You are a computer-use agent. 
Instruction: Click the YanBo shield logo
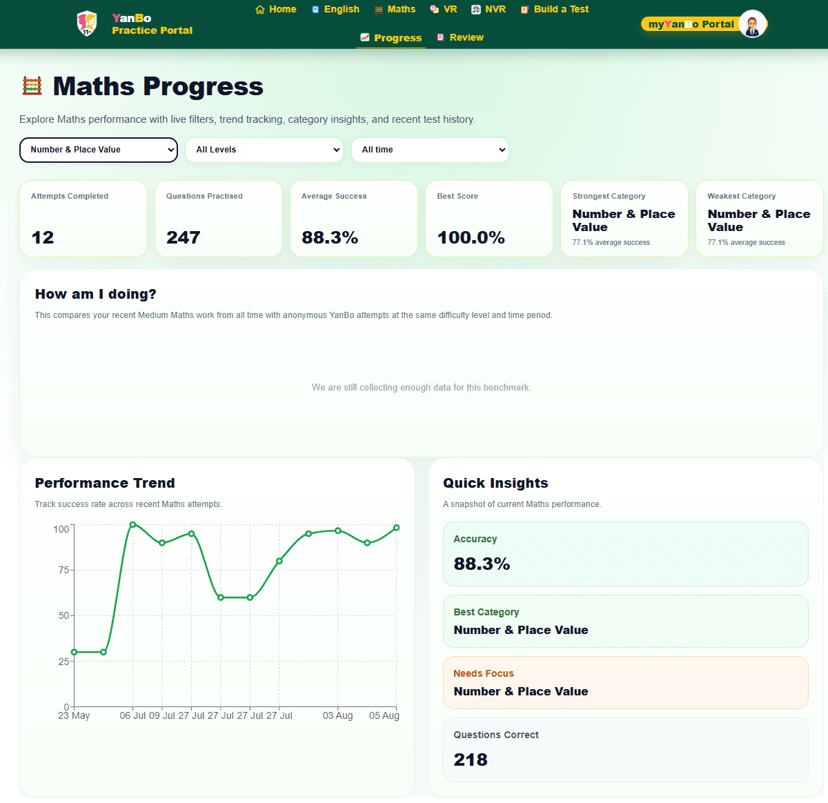pos(86,23)
